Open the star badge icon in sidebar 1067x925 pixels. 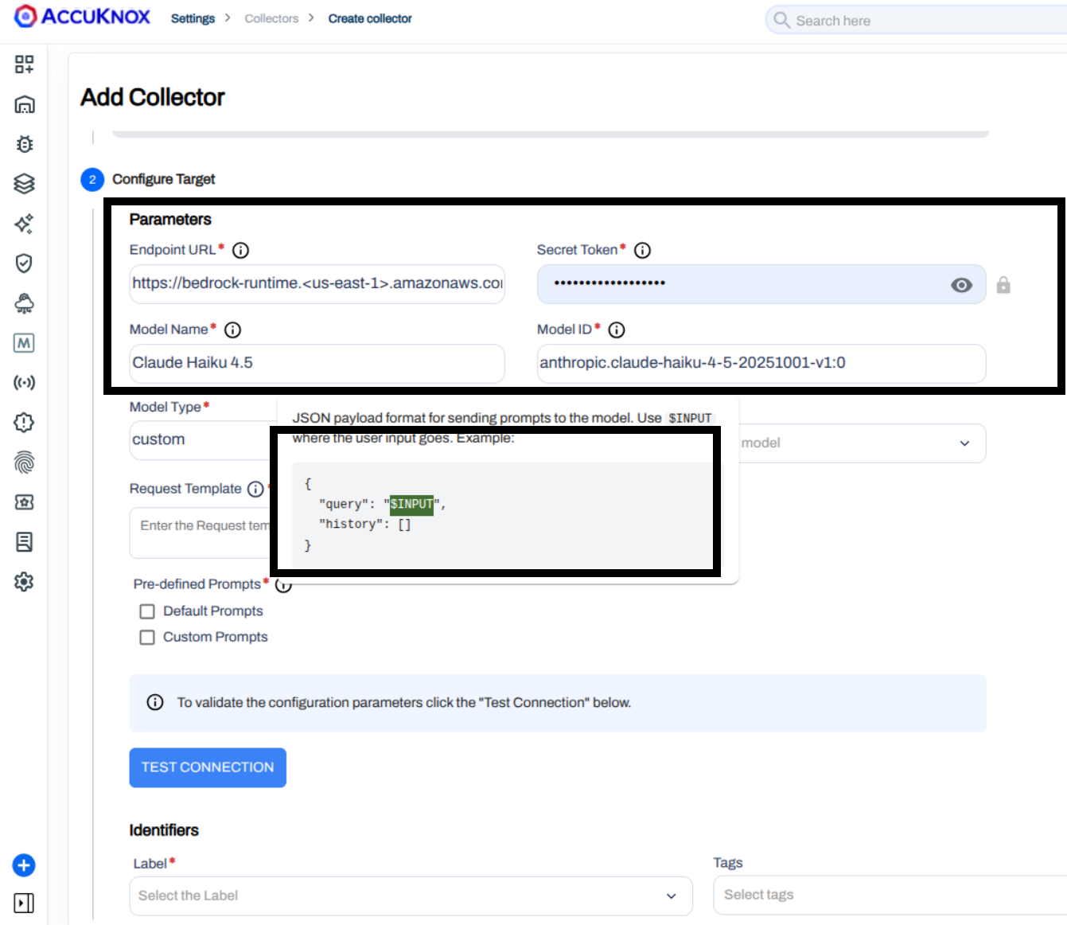point(25,502)
